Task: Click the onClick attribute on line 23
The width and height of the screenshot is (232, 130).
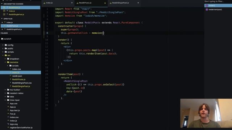Action: click(71, 84)
